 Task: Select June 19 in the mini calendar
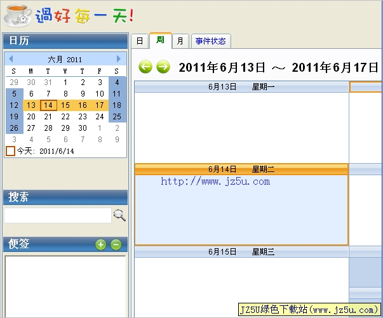(x=14, y=117)
